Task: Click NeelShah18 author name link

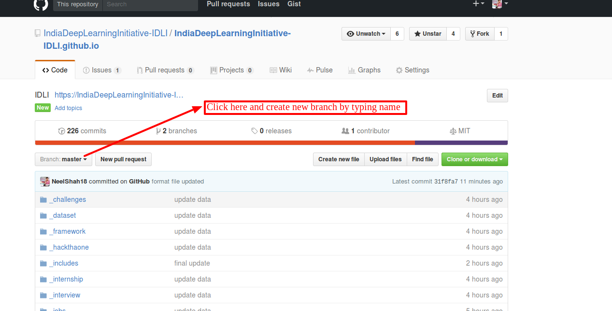Action: 70,182
